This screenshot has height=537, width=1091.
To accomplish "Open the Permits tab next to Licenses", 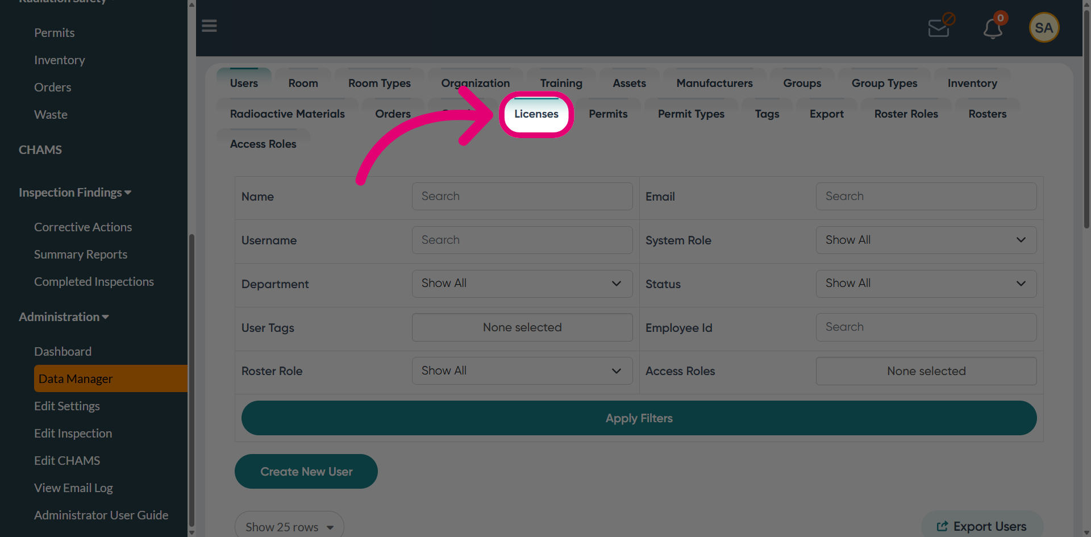I will [608, 114].
